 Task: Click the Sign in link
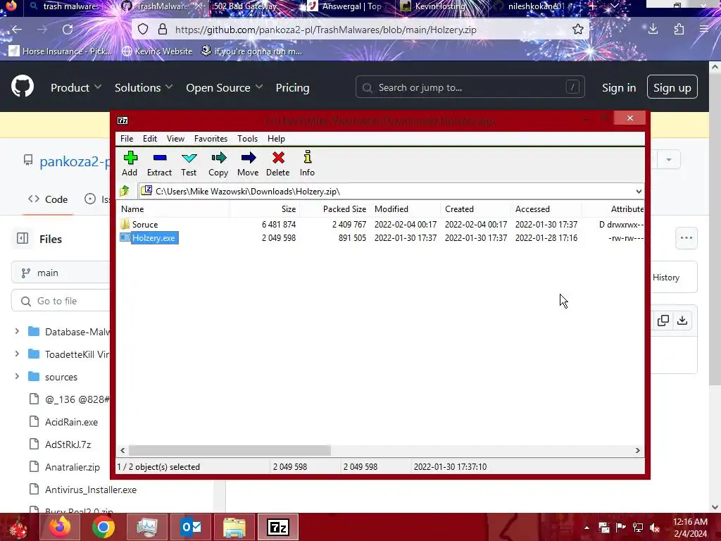coord(619,87)
